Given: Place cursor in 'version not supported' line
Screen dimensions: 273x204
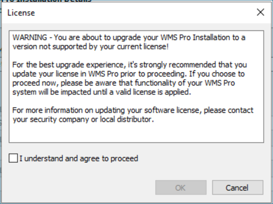Looking at the screenshot, I should tap(91, 46).
